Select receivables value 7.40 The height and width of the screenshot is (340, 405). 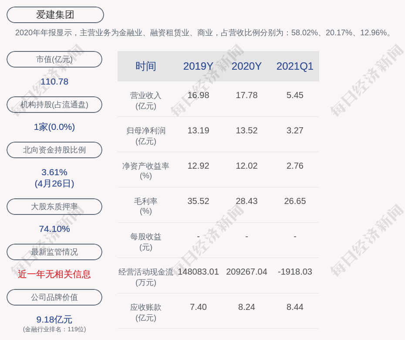(199, 307)
